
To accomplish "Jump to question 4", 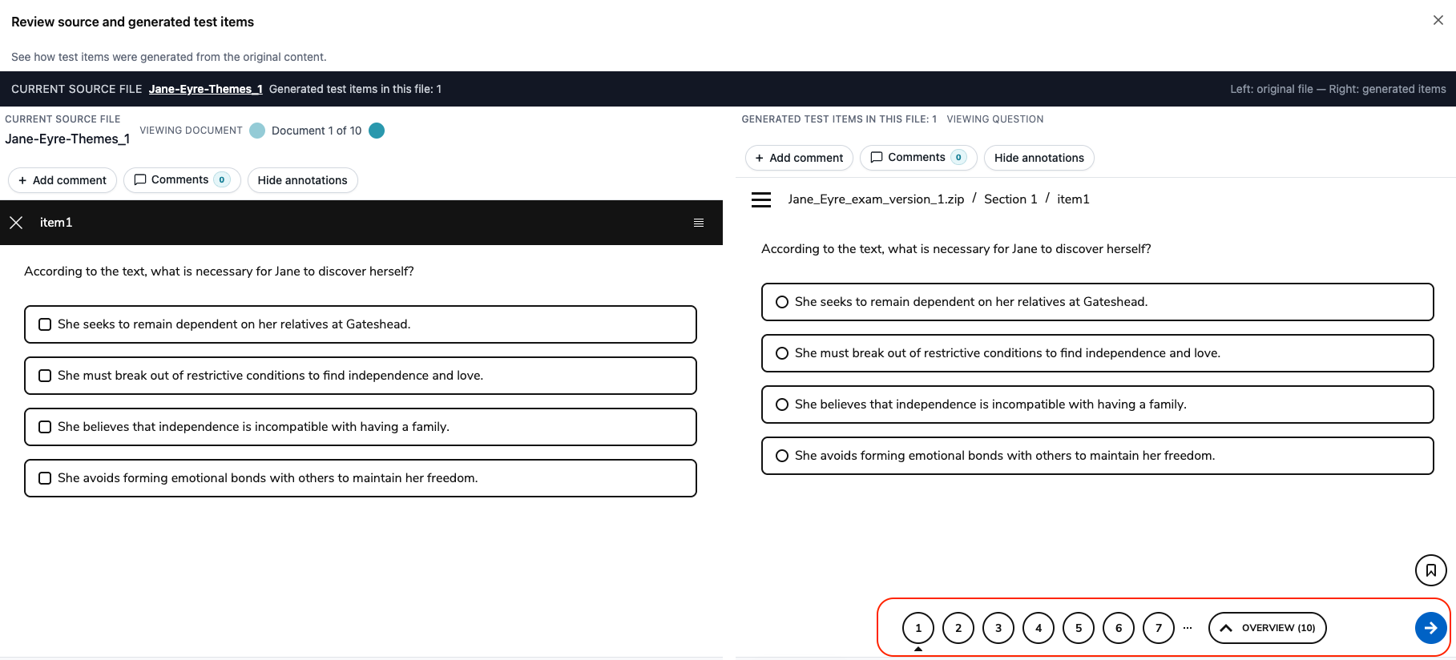I will 1039,628.
